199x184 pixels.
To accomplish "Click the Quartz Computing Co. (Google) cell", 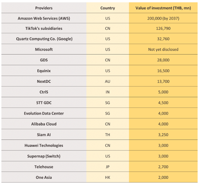I will pyautogui.click(x=44, y=39).
